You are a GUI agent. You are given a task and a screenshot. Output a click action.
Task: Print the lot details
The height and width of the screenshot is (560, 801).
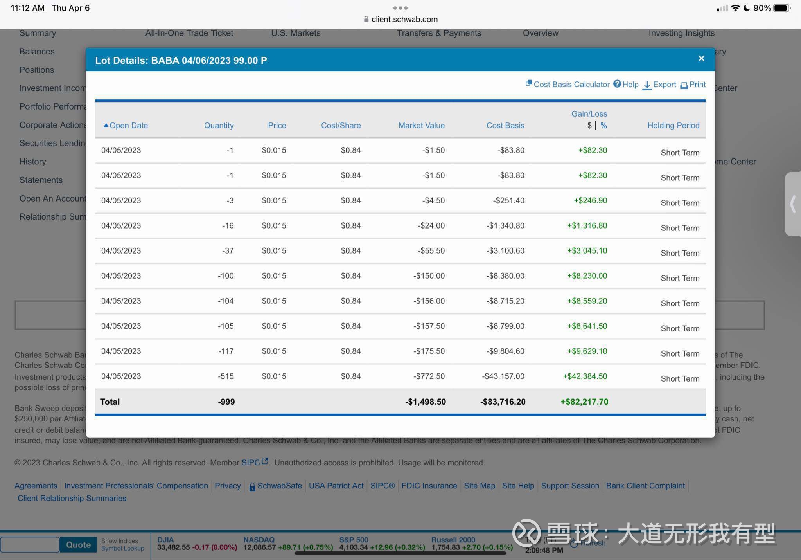tap(693, 85)
